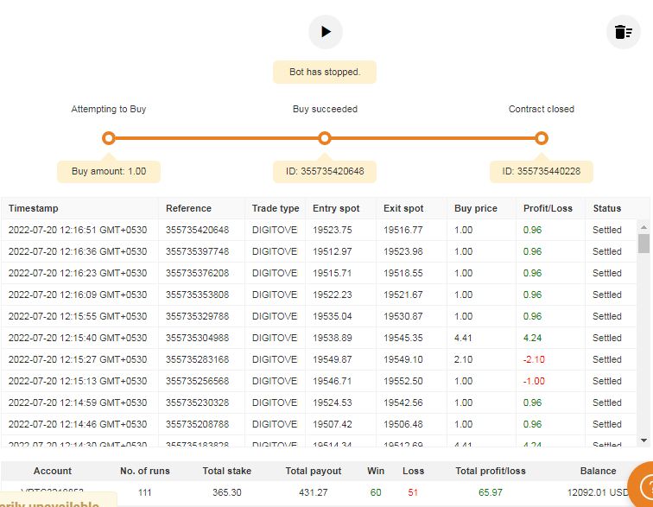Click exit spot 19523.98

click(403, 251)
